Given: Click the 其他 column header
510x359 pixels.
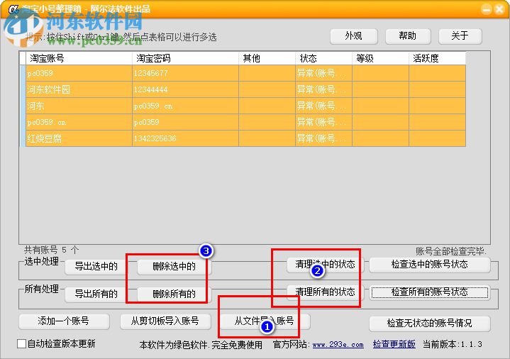Looking at the screenshot, I should (267, 59).
